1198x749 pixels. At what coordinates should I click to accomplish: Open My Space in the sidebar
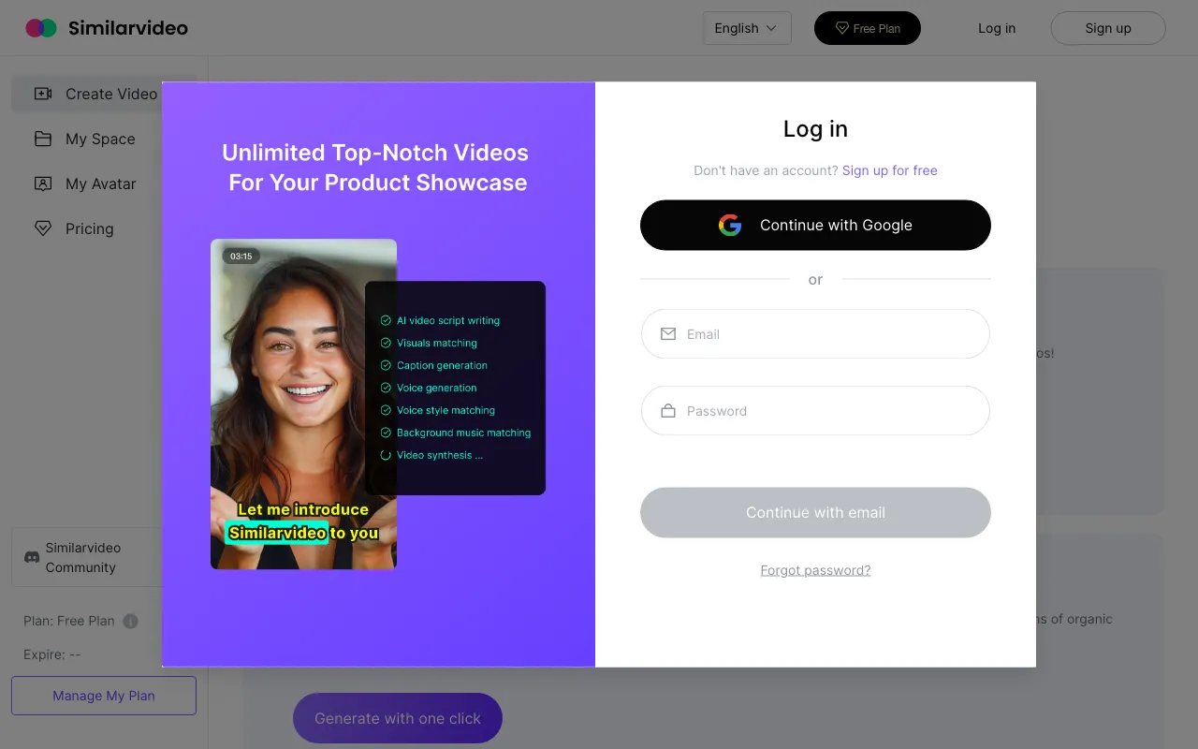[x=104, y=139]
